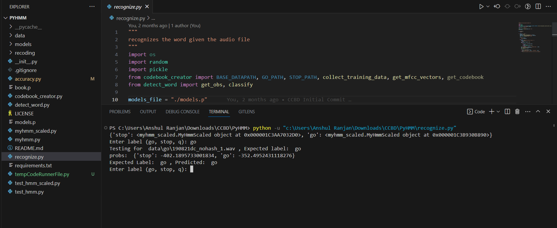The image size is (557, 228).
Task: Maximize panel size with up chevron
Action: click(x=538, y=111)
